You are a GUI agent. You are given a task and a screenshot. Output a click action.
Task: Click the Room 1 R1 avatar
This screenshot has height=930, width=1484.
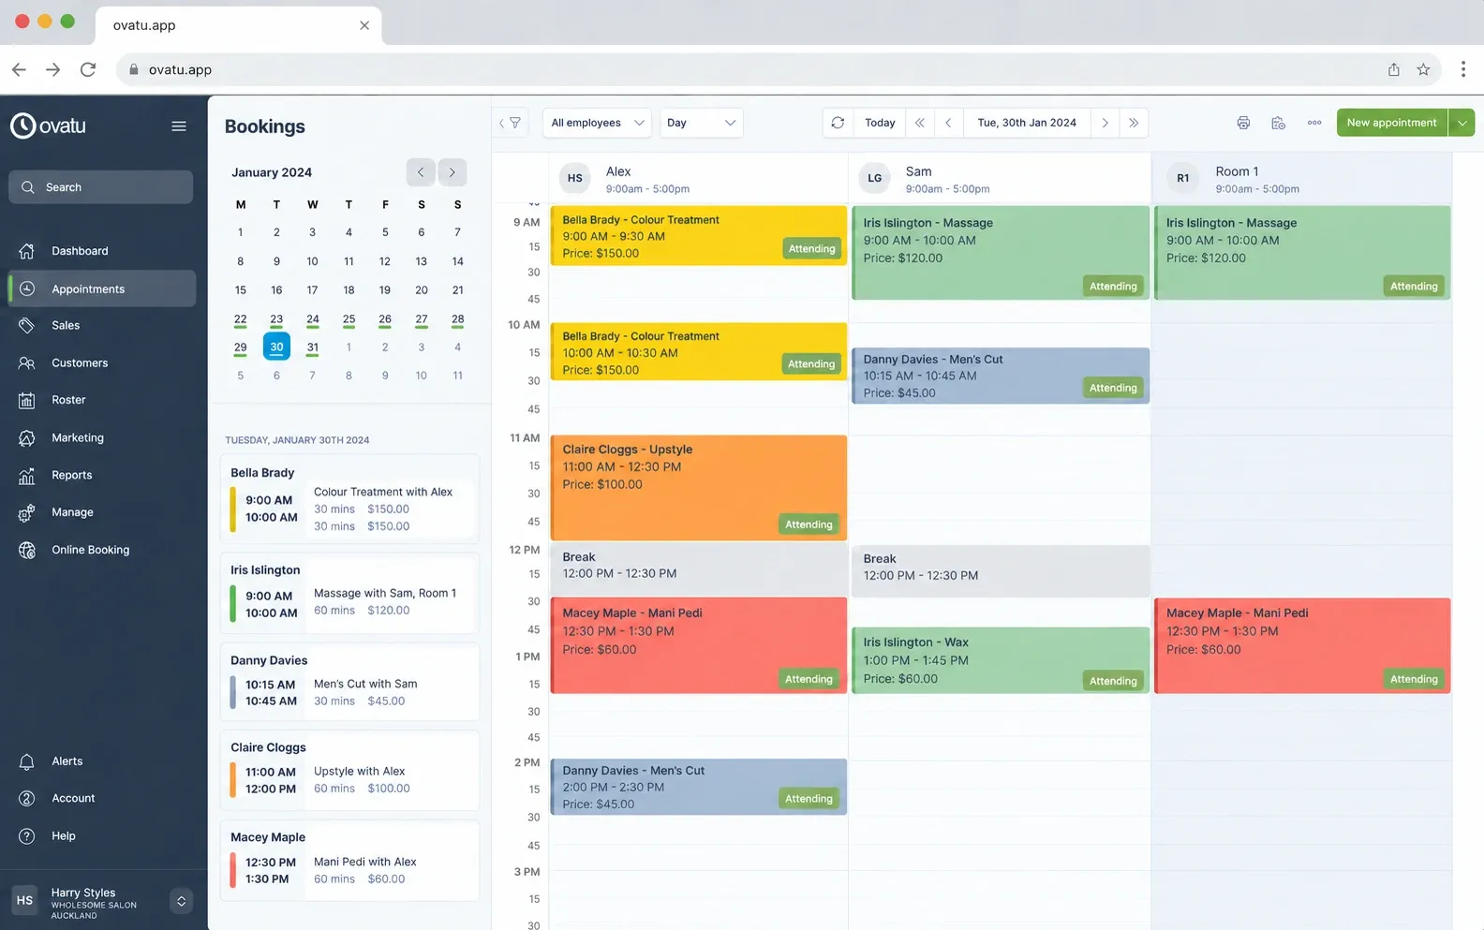pyautogui.click(x=1183, y=178)
